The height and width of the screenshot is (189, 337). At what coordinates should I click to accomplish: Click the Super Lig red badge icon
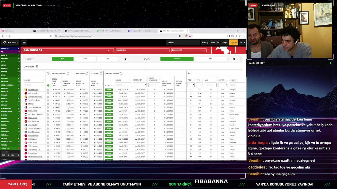(19, 149)
